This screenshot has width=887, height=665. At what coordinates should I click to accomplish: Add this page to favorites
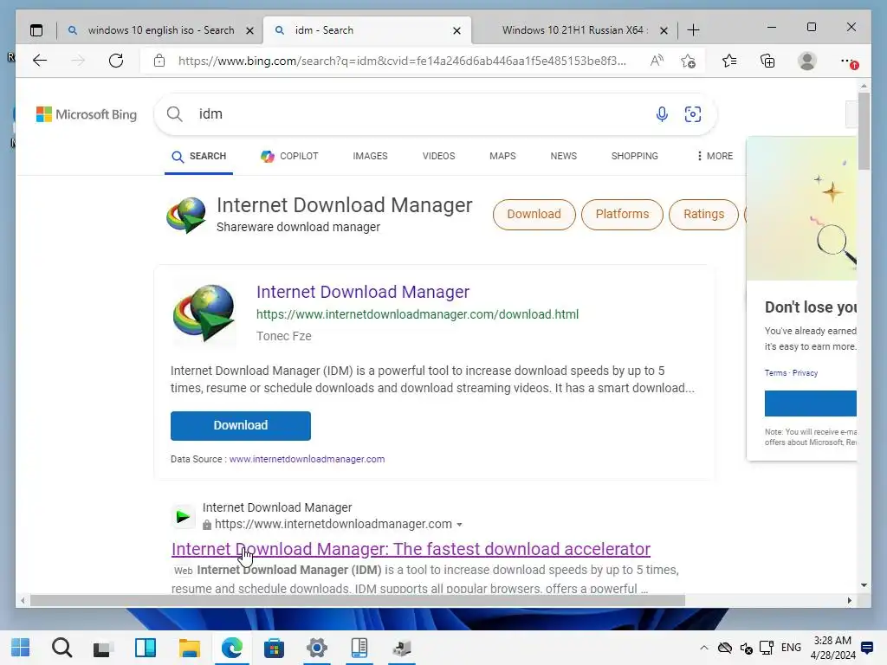pos(688,61)
